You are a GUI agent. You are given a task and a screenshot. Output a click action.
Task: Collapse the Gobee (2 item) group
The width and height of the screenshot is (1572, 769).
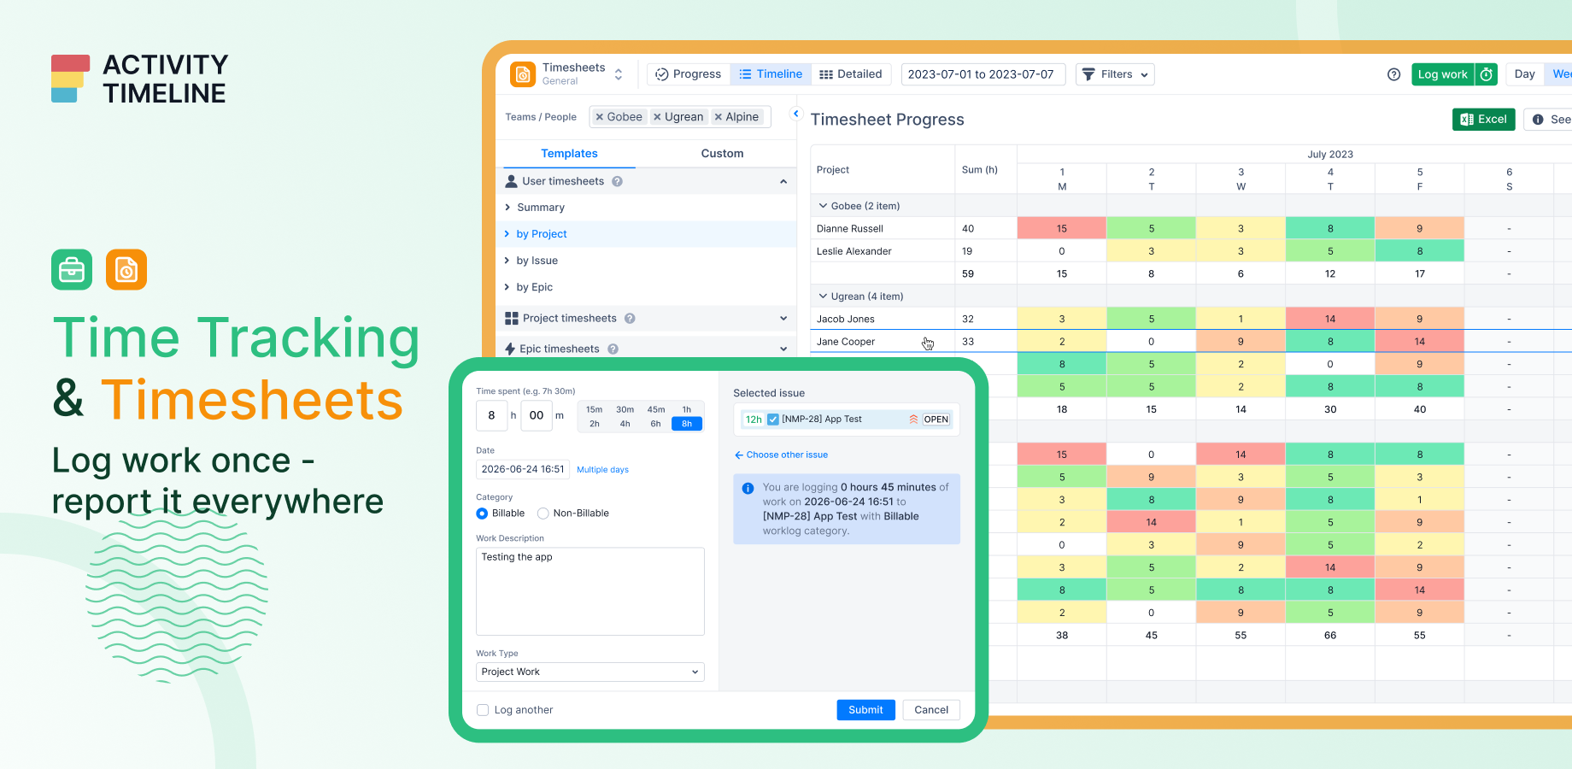point(824,206)
